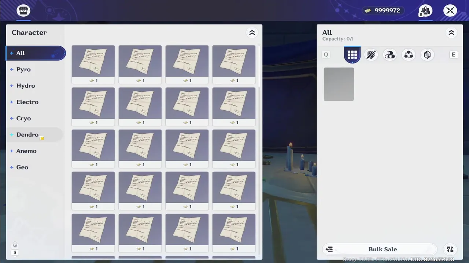
Task: Click the S down key hint
Action: (15, 252)
